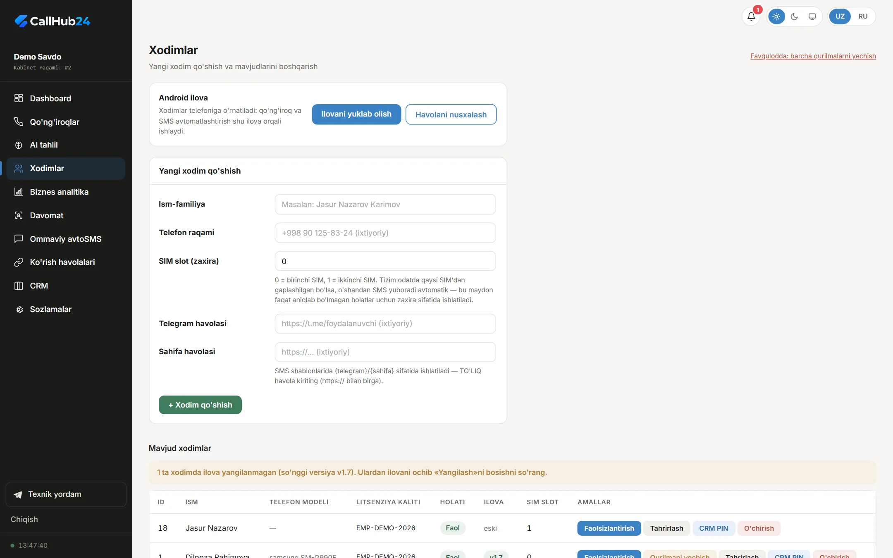893x558 pixels.
Task: Click the LITSENZIYA KALITI column header
Action: [x=388, y=502]
